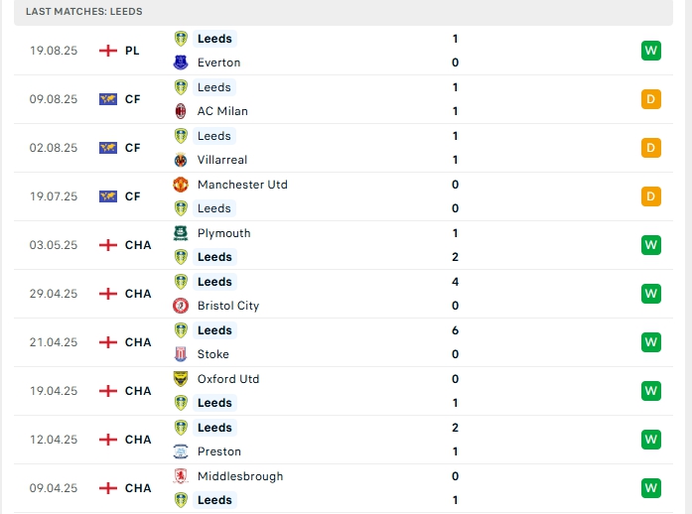Image resolution: width=692 pixels, height=514 pixels.
Task: Click the CF competition label dated 02.08.25
Action: (132, 148)
